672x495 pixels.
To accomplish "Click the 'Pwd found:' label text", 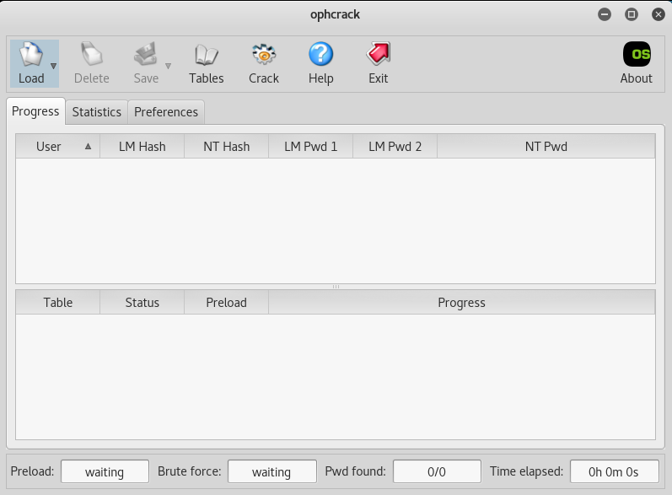I will coord(355,471).
